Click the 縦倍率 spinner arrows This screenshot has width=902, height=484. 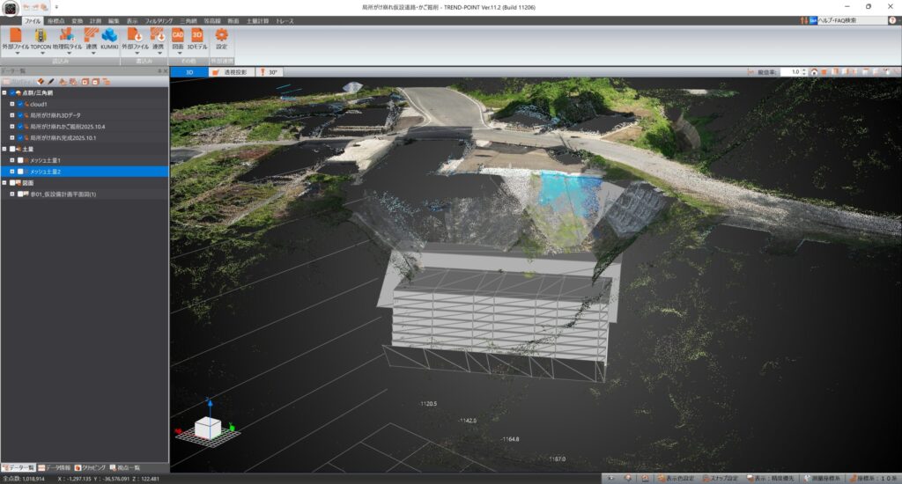click(803, 72)
